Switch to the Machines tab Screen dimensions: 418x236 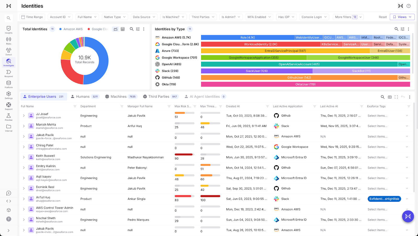[x=118, y=97]
